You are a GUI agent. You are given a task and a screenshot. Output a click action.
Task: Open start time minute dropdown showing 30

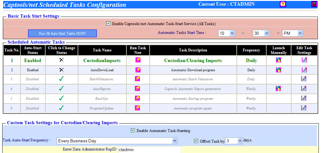coord(261,33)
